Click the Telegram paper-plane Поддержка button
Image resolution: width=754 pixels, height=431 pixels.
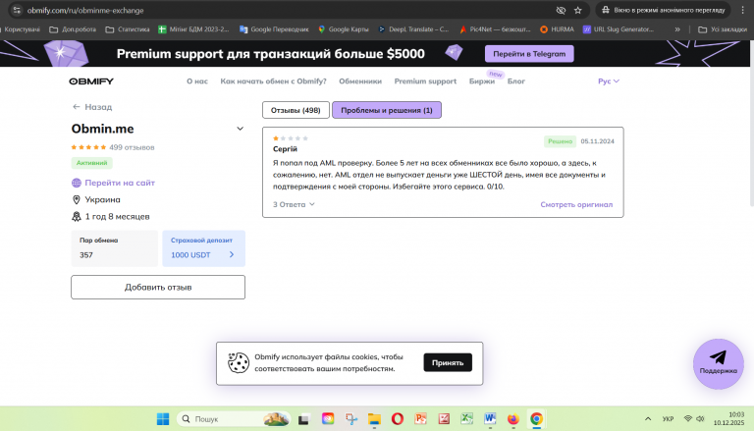pos(718,363)
